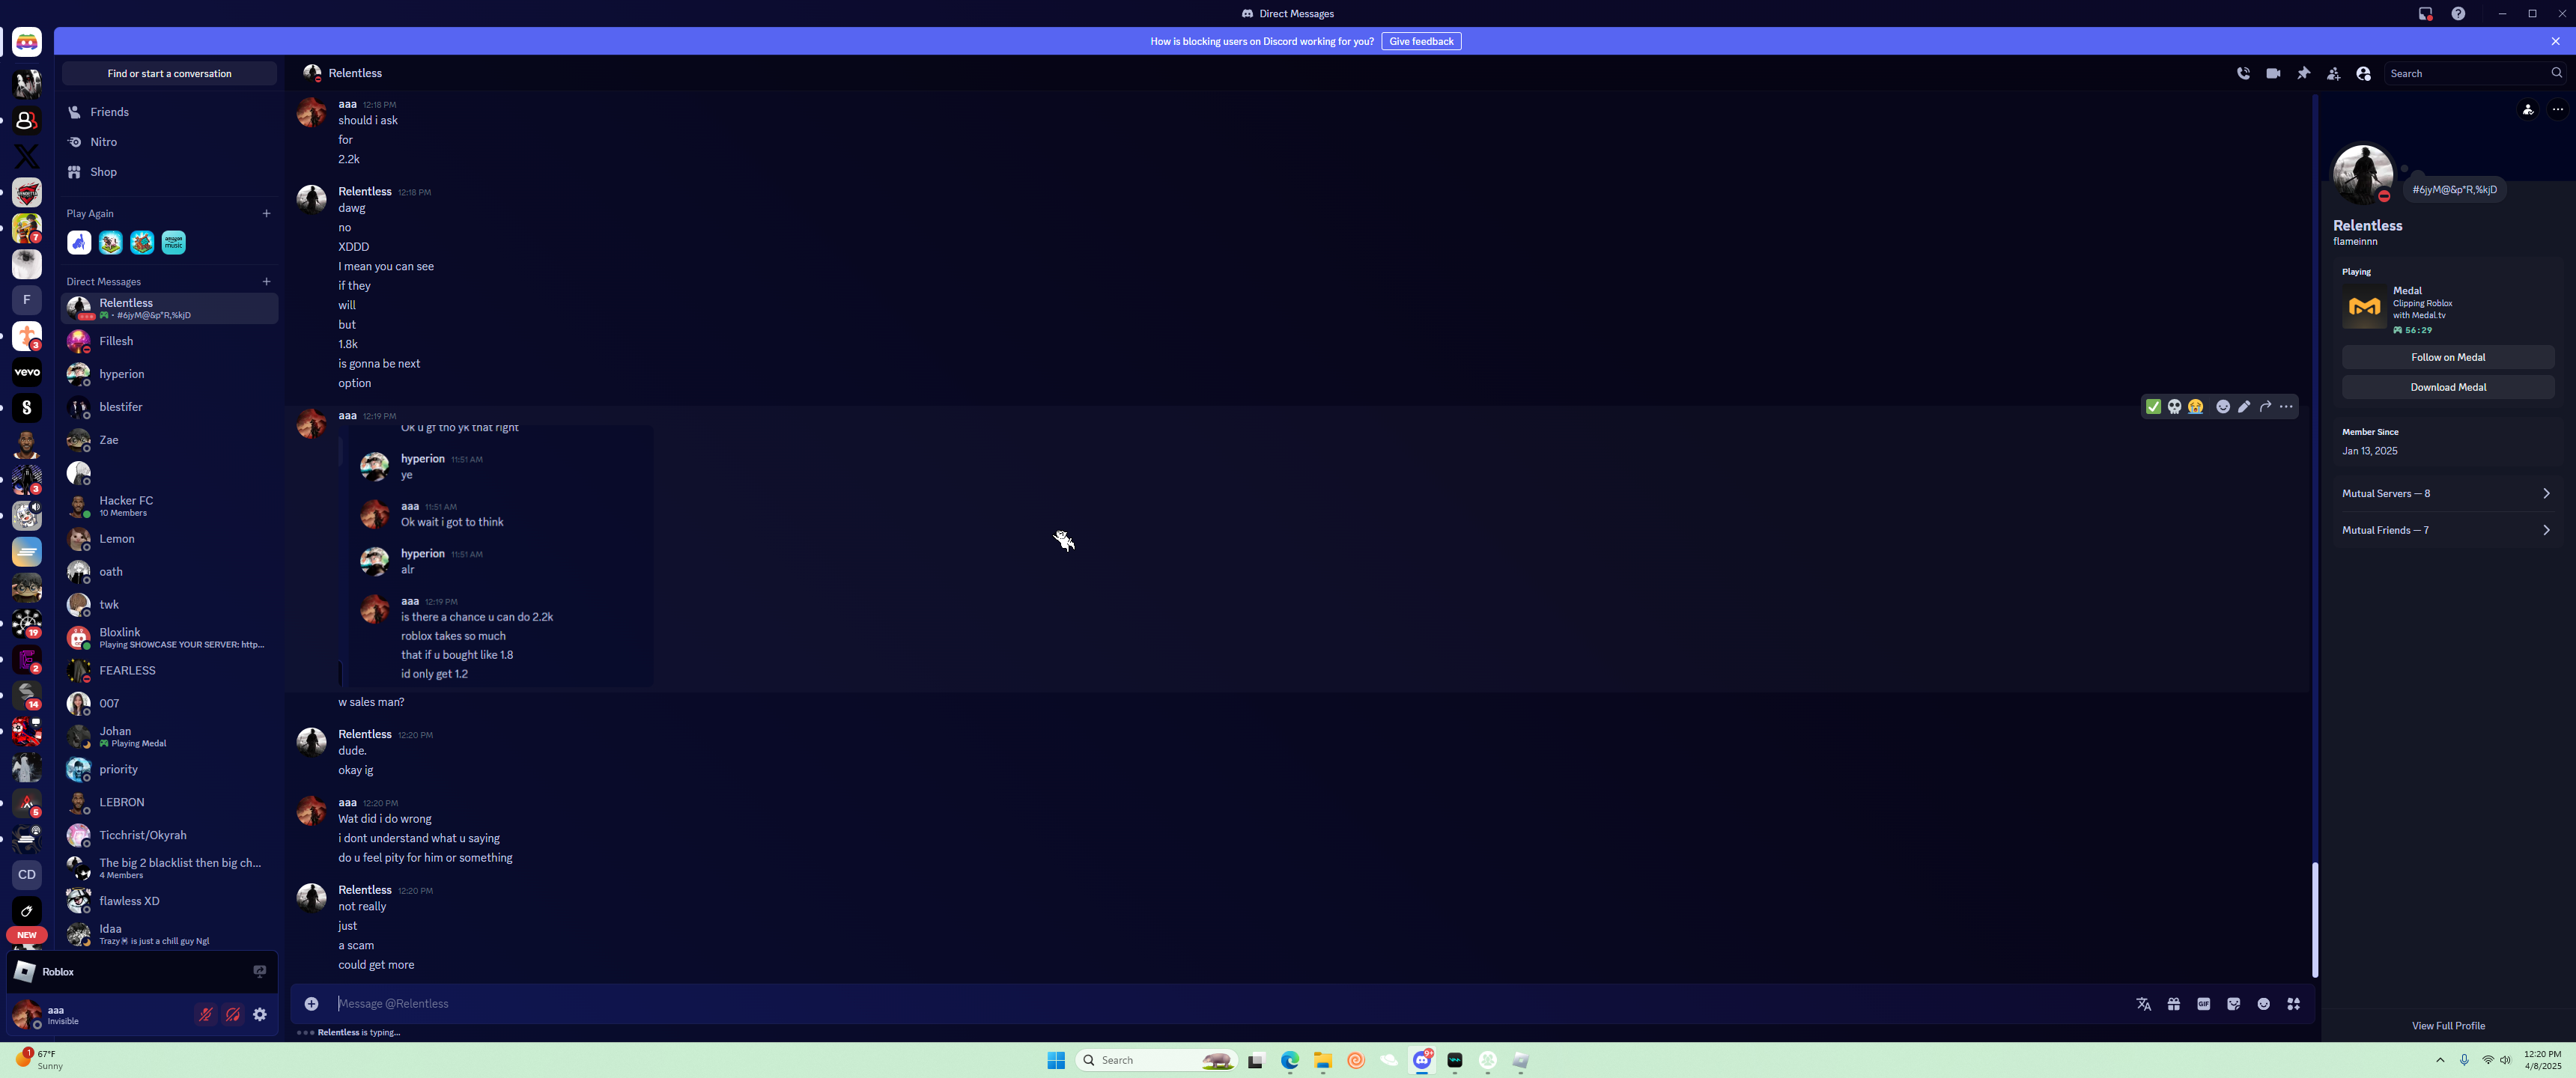Click the attachment plus button
Viewport: 2576px width, 1078px height.
pos(311,1003)
